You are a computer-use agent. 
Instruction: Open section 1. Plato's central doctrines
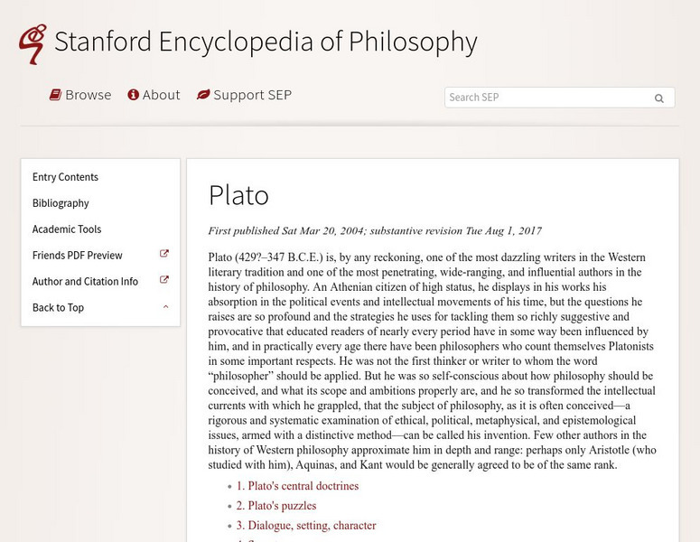click(297, 486)
